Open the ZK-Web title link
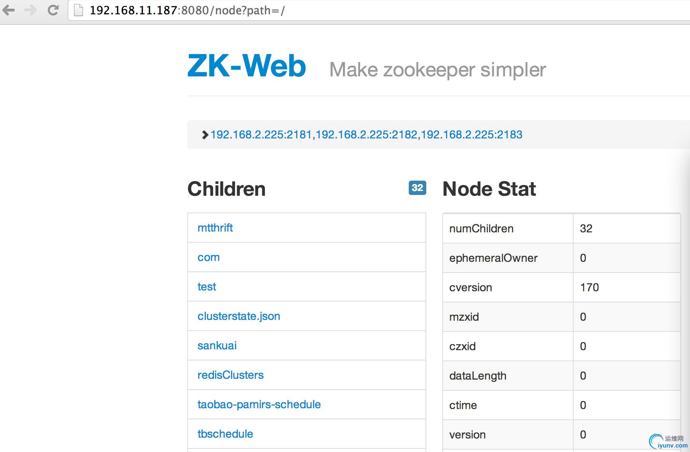 [x=247, y=66]
